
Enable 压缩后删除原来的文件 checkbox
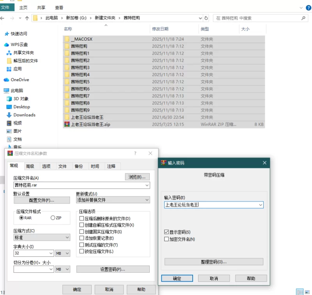click(x=82, y=218)
